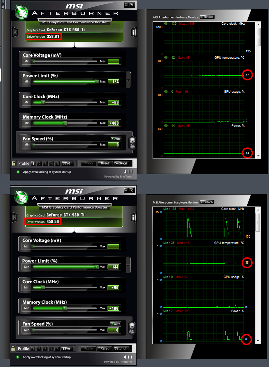Click Core Voltage value field, upper window
Screen dimensions: 269x367
click(114, 61)
